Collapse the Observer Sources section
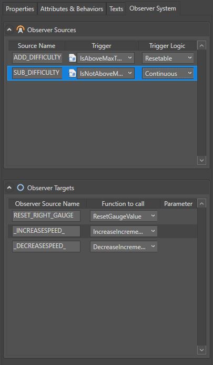 coord(9,29)
